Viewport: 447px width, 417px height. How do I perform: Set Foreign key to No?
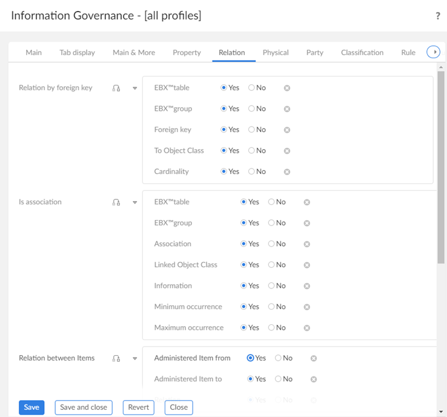click(251, 130)
